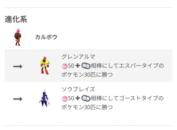Click ポケモン30匹に勝つ text under ソウブレイズ
This screenshot has height=130, width=177.
[x=87, y=107]
